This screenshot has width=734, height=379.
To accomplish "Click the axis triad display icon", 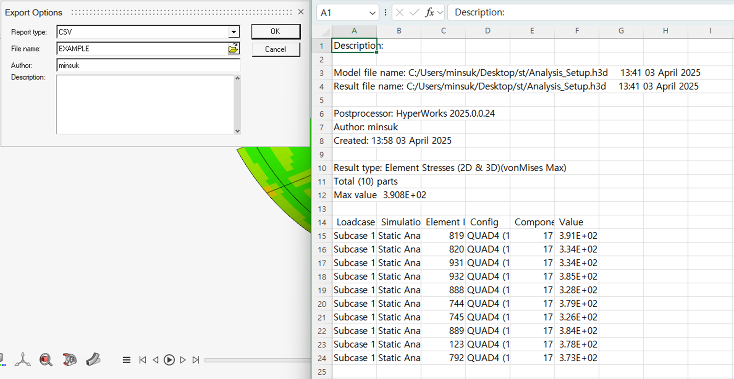I will (23, 360).
